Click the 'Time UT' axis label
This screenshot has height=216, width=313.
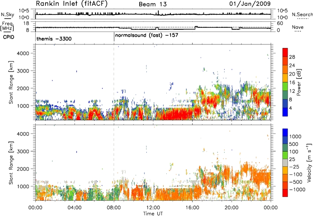(x=153, y=214)
